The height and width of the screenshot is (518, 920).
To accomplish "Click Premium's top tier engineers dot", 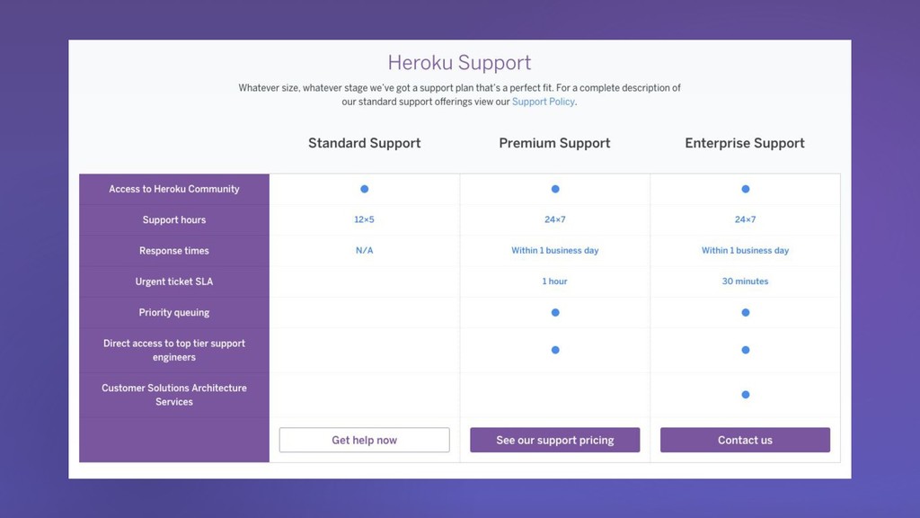I will [555, 350].
